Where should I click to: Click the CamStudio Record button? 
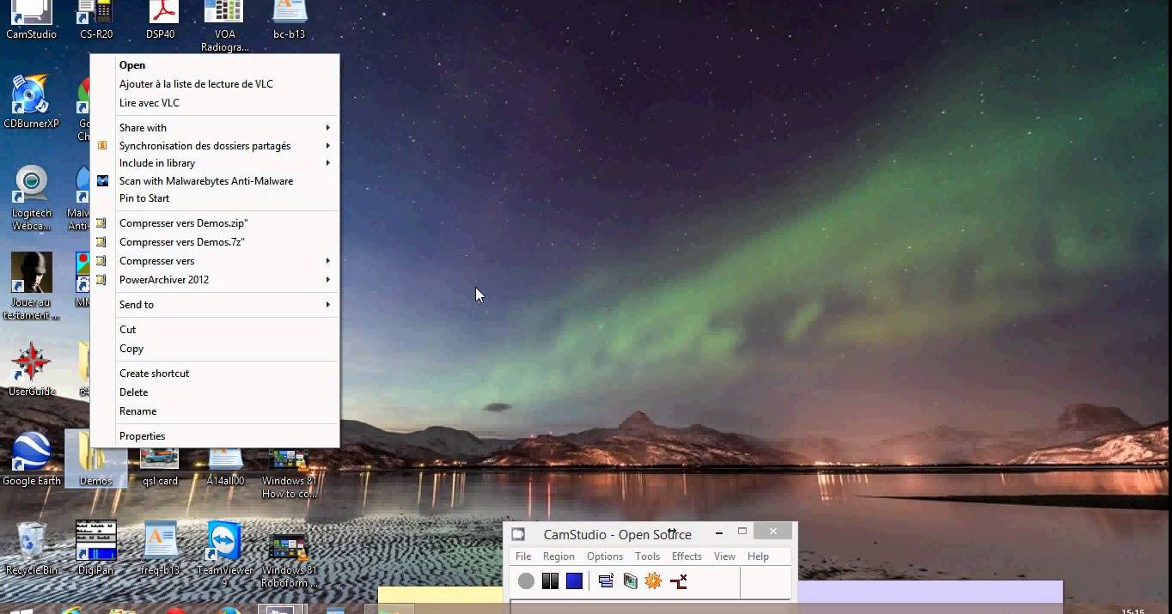pyautogui.click(x=526, y=581)
